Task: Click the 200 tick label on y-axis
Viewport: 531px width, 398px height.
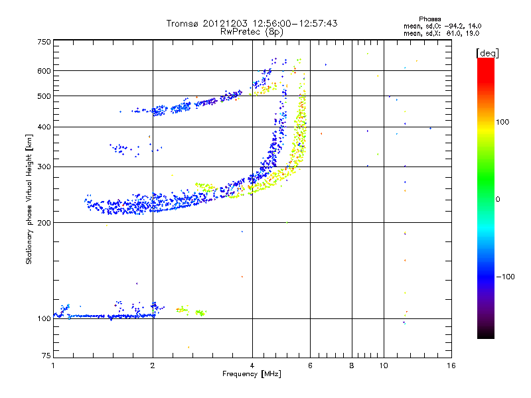Action: 44,223
